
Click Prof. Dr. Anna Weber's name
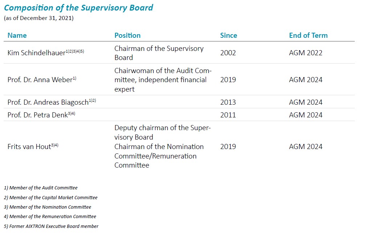[40, 80]
